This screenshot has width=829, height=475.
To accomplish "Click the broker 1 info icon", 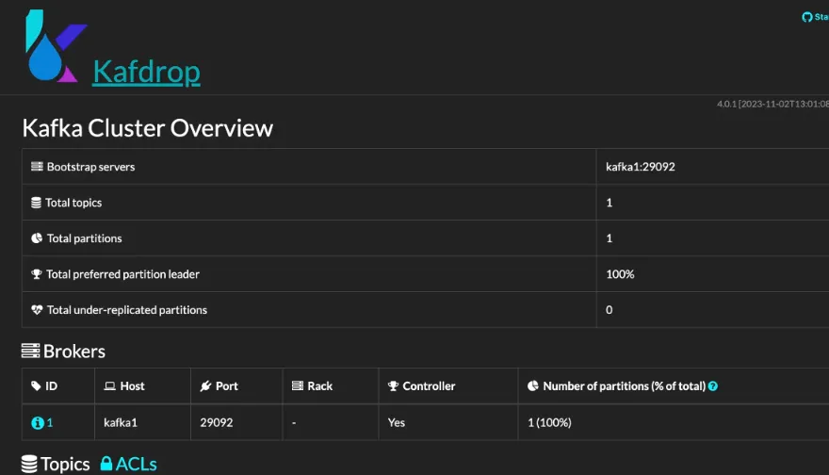I will [37, 422].
